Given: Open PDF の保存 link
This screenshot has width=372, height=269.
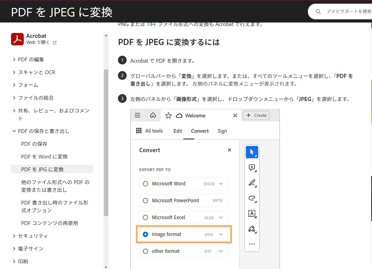Looking at the screenshot, I should tap(34, 144).
